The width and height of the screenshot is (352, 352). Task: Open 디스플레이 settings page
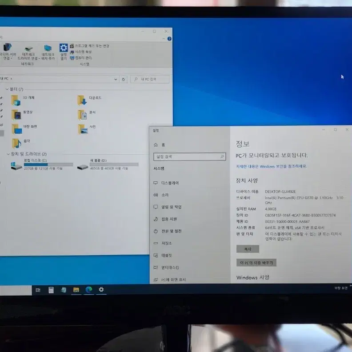[x=166, y=183]
